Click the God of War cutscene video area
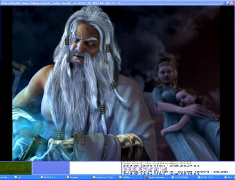The width and height of the screenshot is (235, 180). [x=116, y=83]
